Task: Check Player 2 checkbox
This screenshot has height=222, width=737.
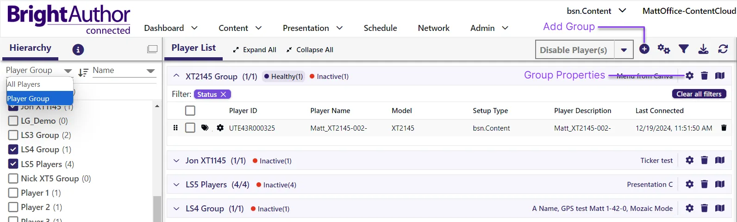Action: pos(13,207)
